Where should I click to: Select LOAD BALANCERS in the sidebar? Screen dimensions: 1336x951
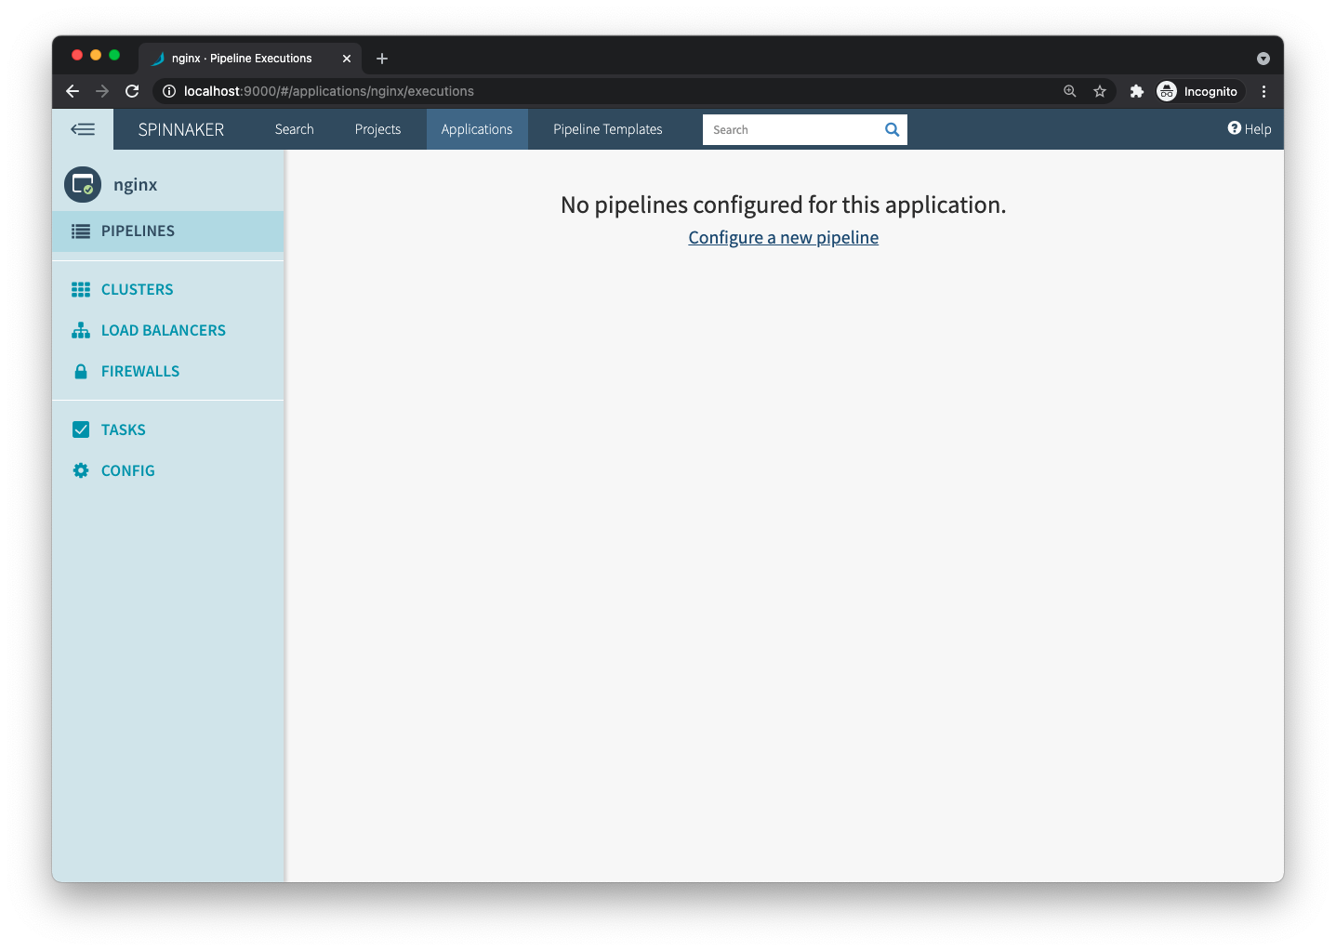(x=168, y=331)
